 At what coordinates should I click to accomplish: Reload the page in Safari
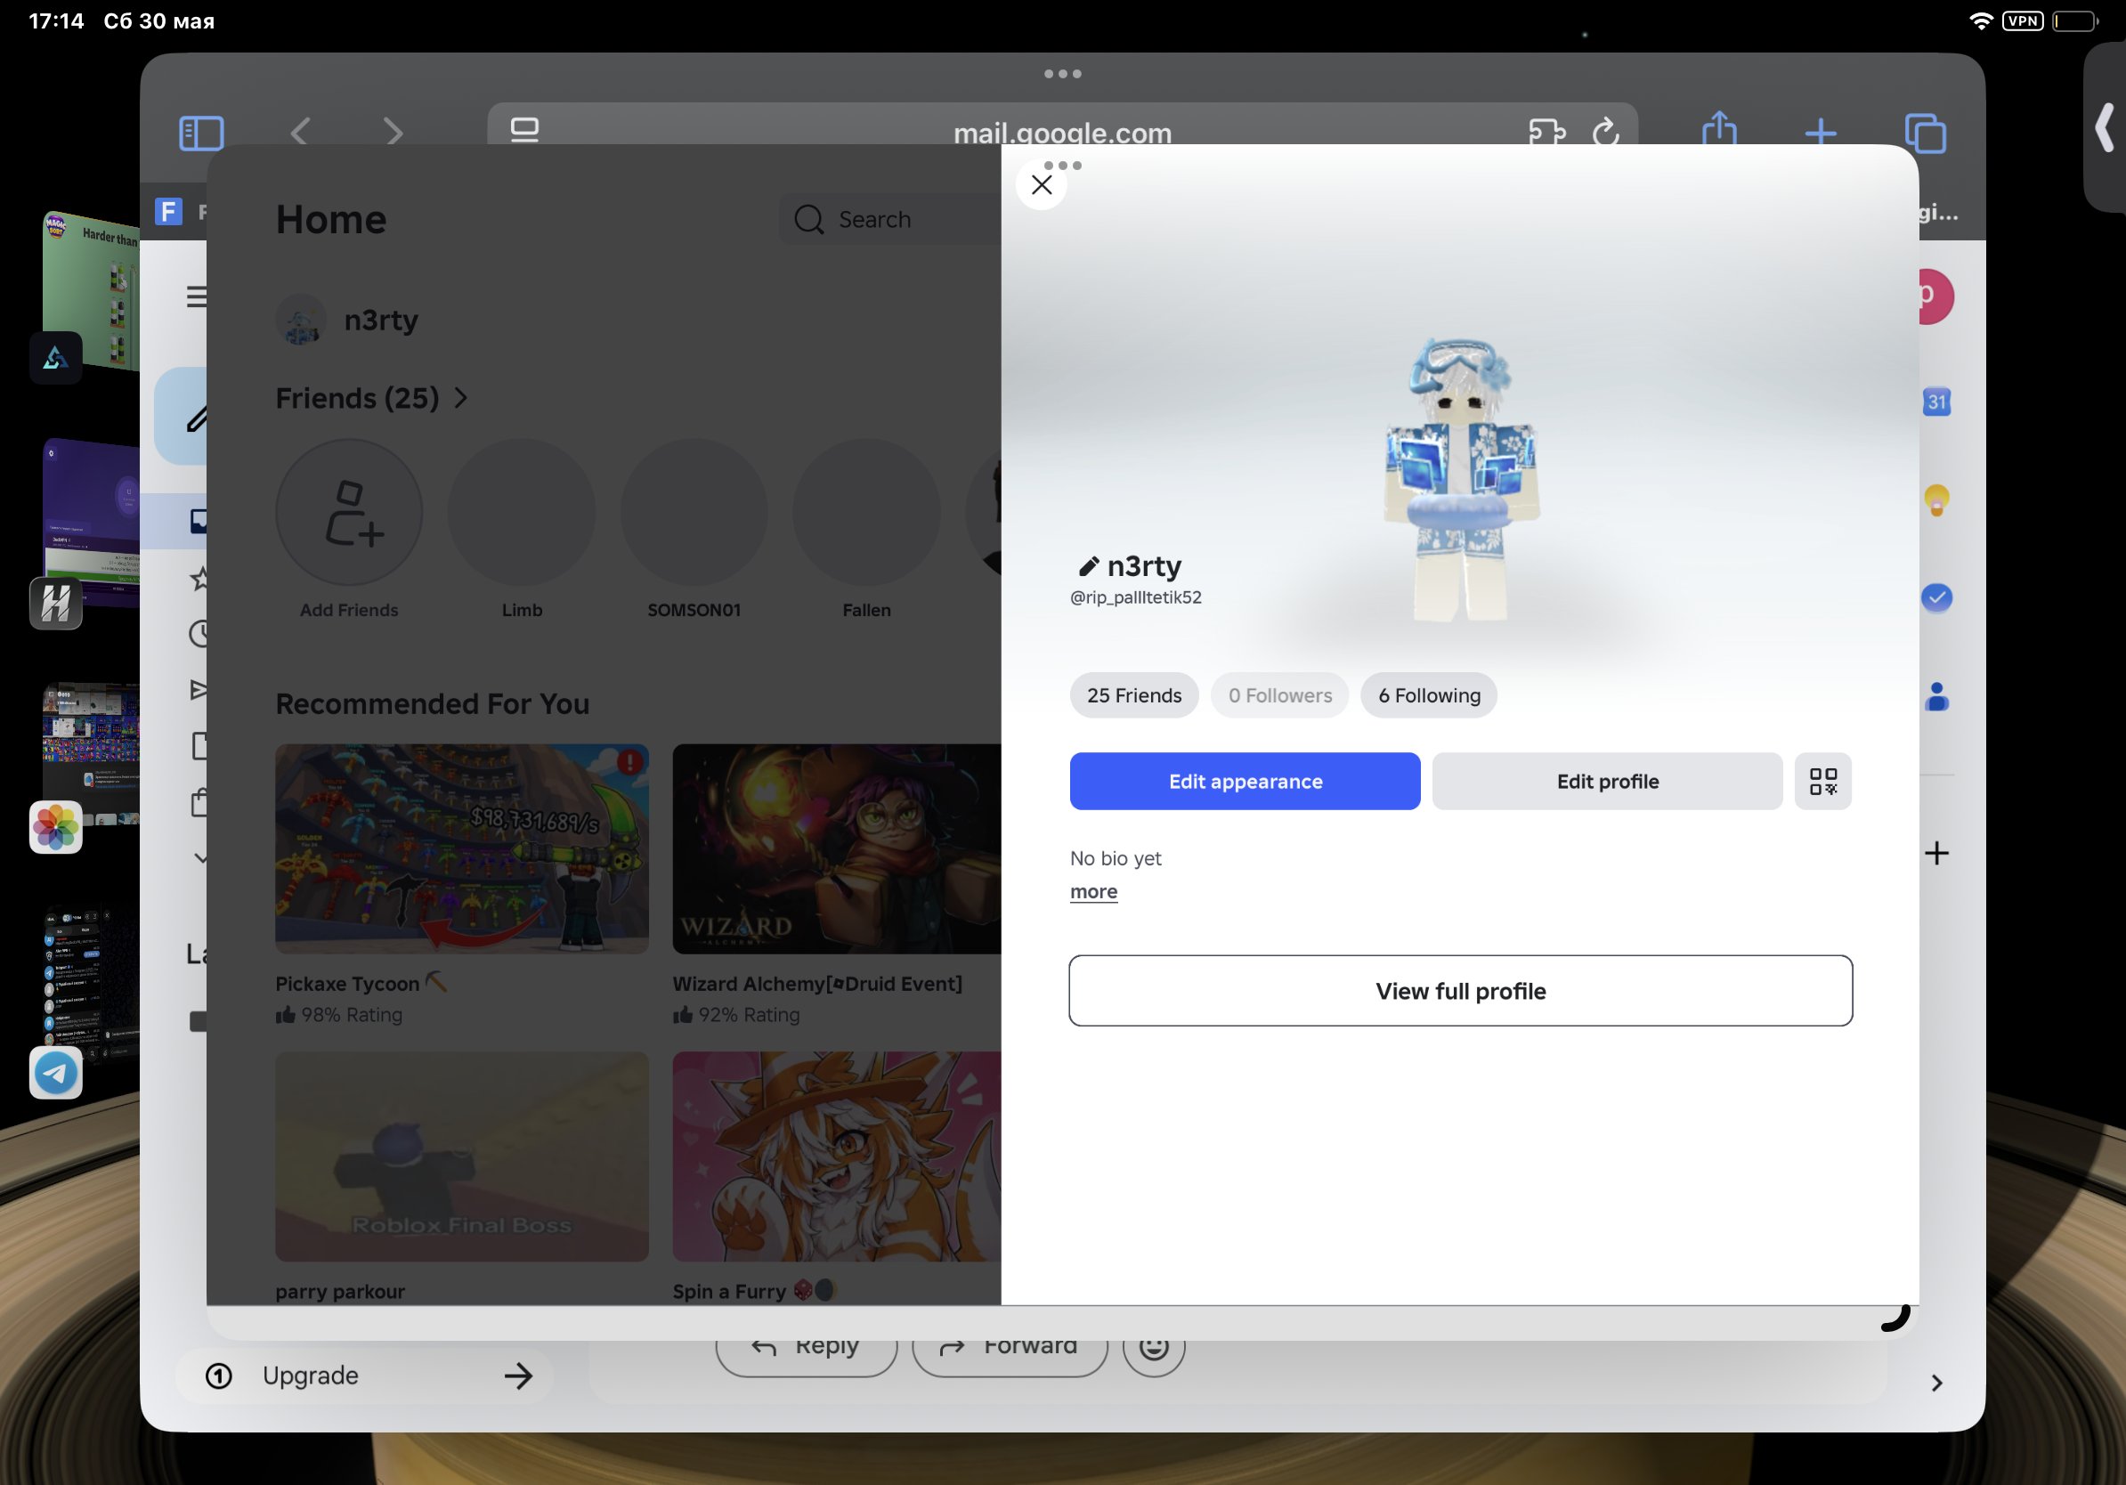[x=1605, y=133]
